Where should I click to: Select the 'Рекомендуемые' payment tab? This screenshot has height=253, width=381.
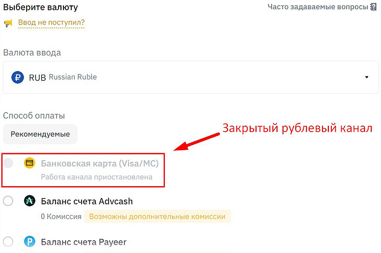tap(40, 134)
